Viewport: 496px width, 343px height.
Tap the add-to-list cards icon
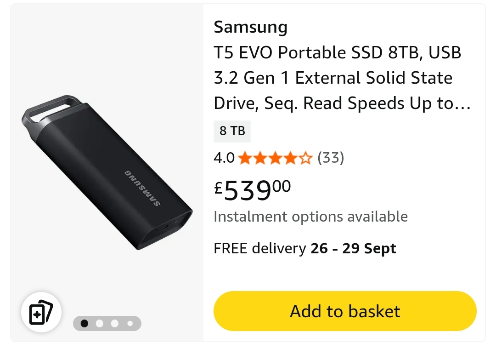[x=41, y=314]
